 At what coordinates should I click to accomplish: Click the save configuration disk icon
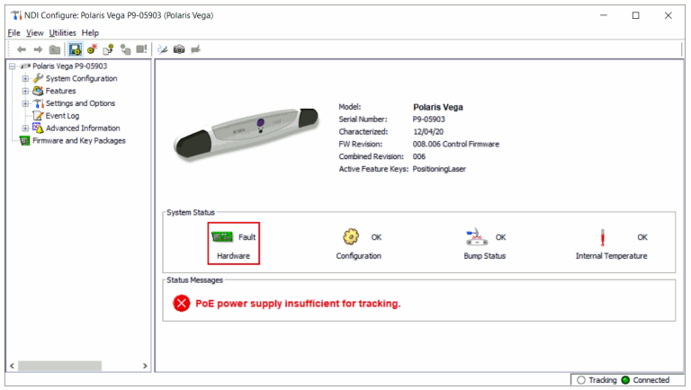coord(75,49)
